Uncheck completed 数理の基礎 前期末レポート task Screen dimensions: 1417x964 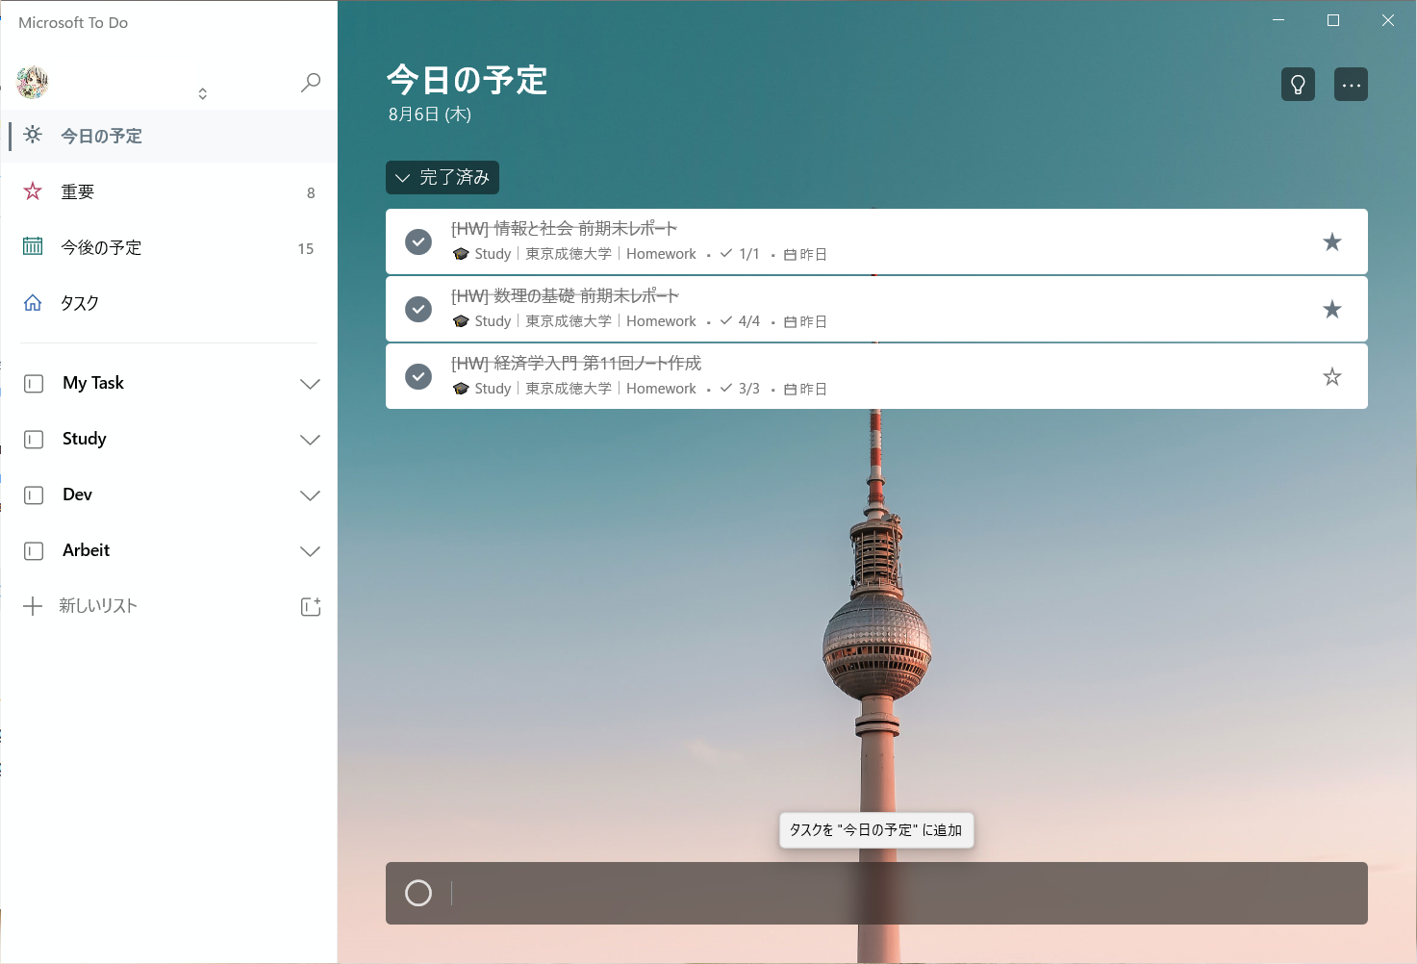click(418, 309)
